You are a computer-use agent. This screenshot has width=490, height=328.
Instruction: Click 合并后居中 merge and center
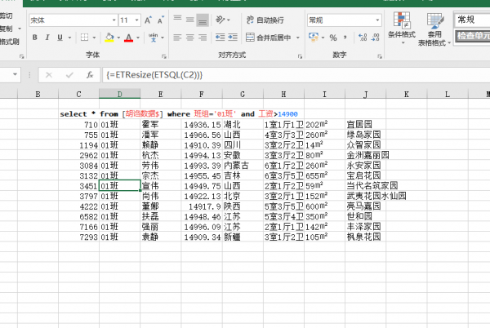269,38
